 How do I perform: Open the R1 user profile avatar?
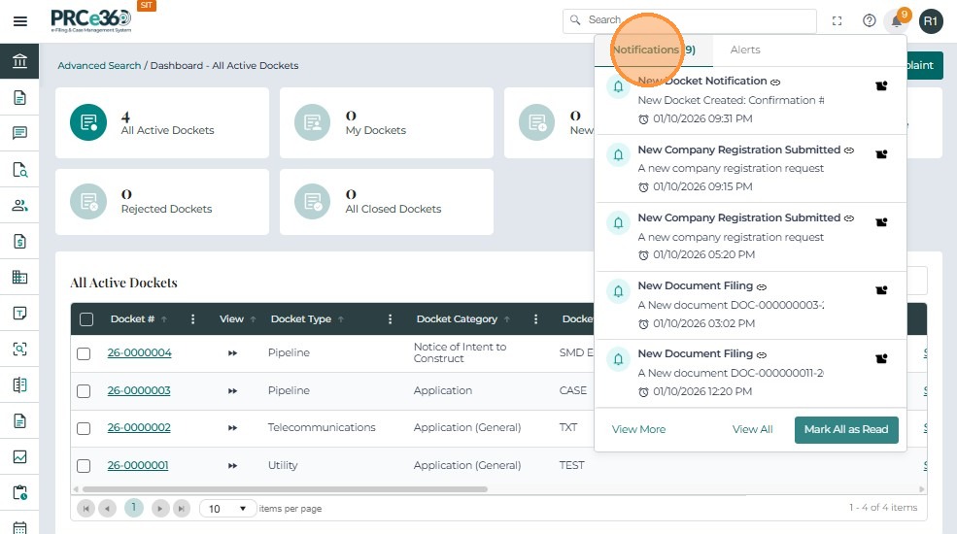[931, 20]
